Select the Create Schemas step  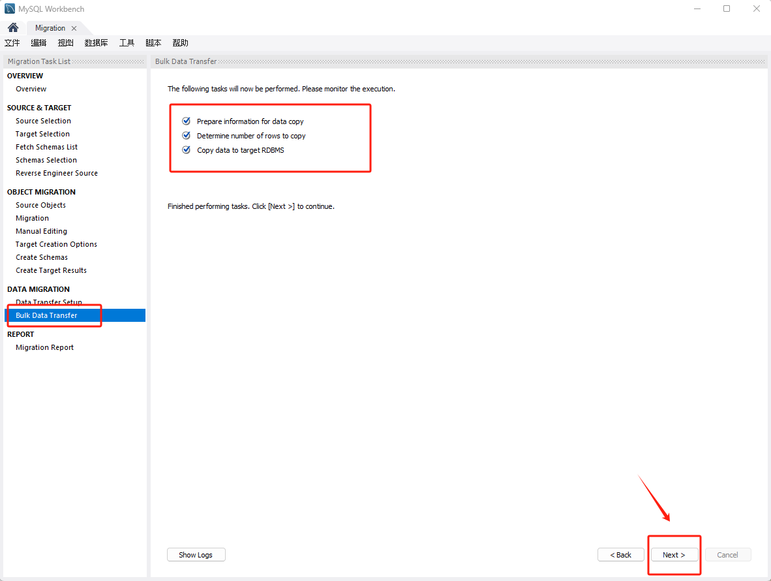tap(42, 257)
